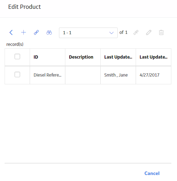Click the pencil edit icon
177x181 pixels.
(x=149, y=32)
